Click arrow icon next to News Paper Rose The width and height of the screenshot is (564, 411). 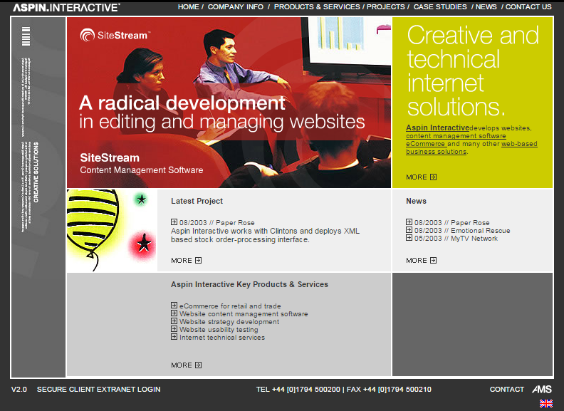[x=409, y=222]
